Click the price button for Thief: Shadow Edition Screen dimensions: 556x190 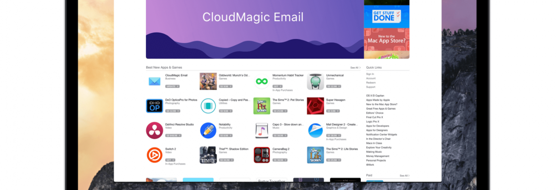[227, 160]
